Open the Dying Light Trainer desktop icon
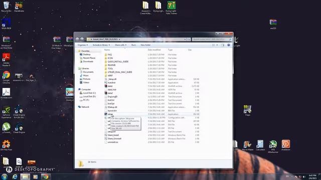Screen dimensions: 321x180 point(171,8)
